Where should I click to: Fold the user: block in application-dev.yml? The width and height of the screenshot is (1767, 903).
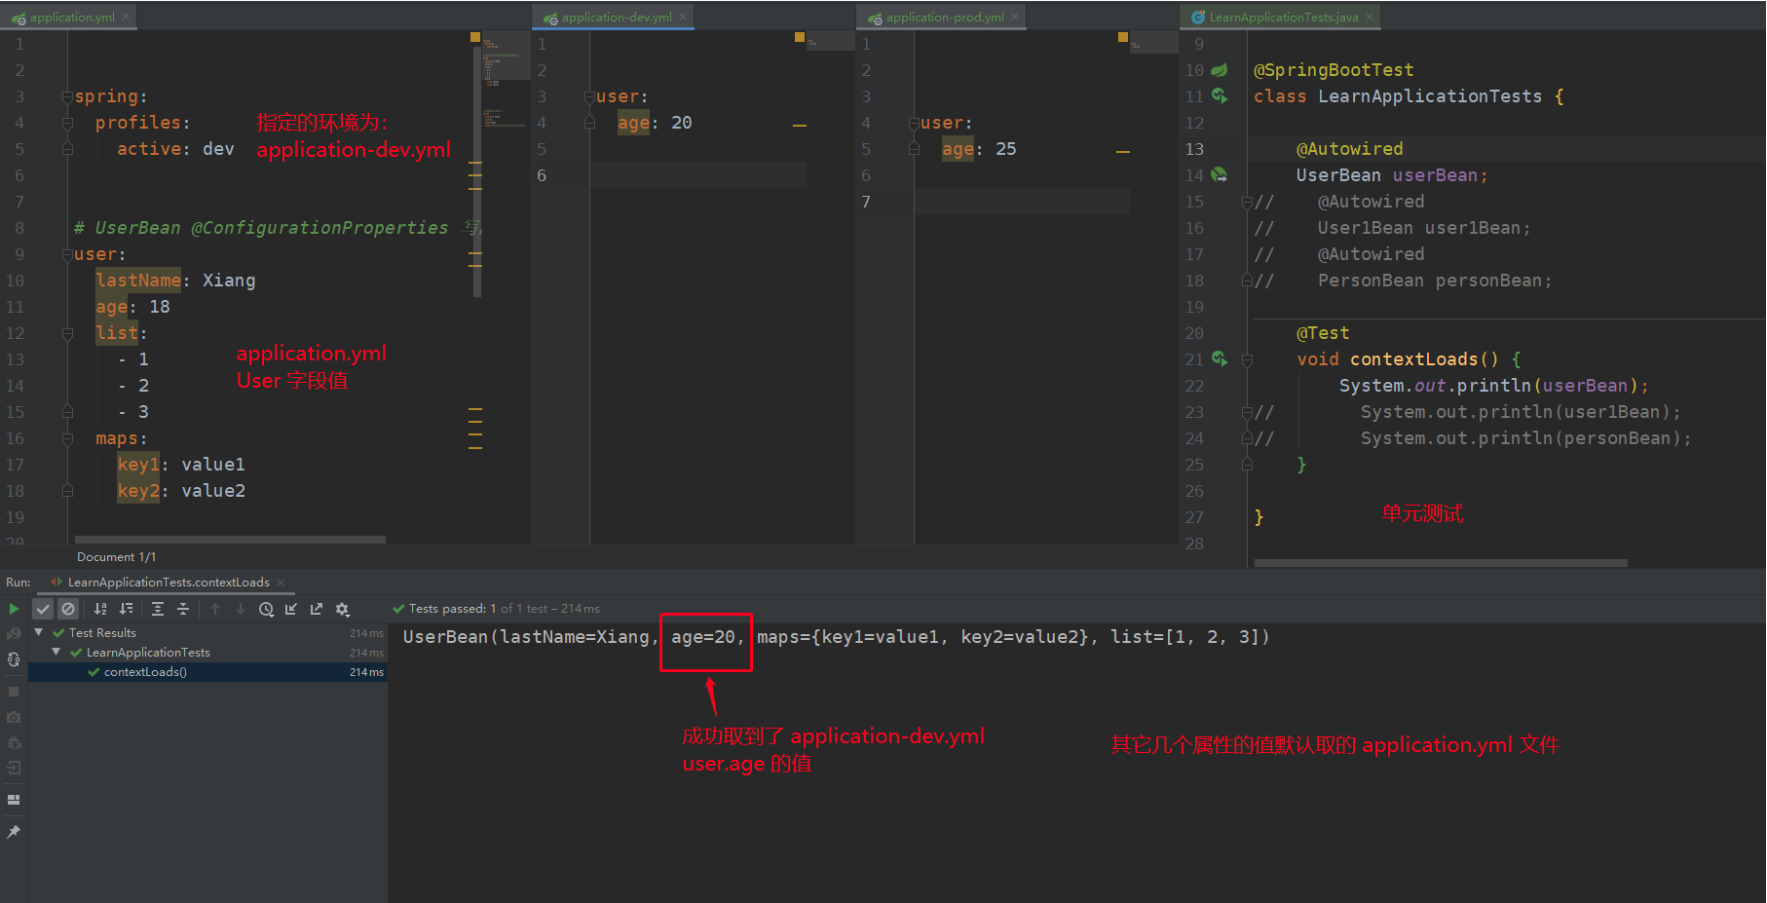[589, 96]
